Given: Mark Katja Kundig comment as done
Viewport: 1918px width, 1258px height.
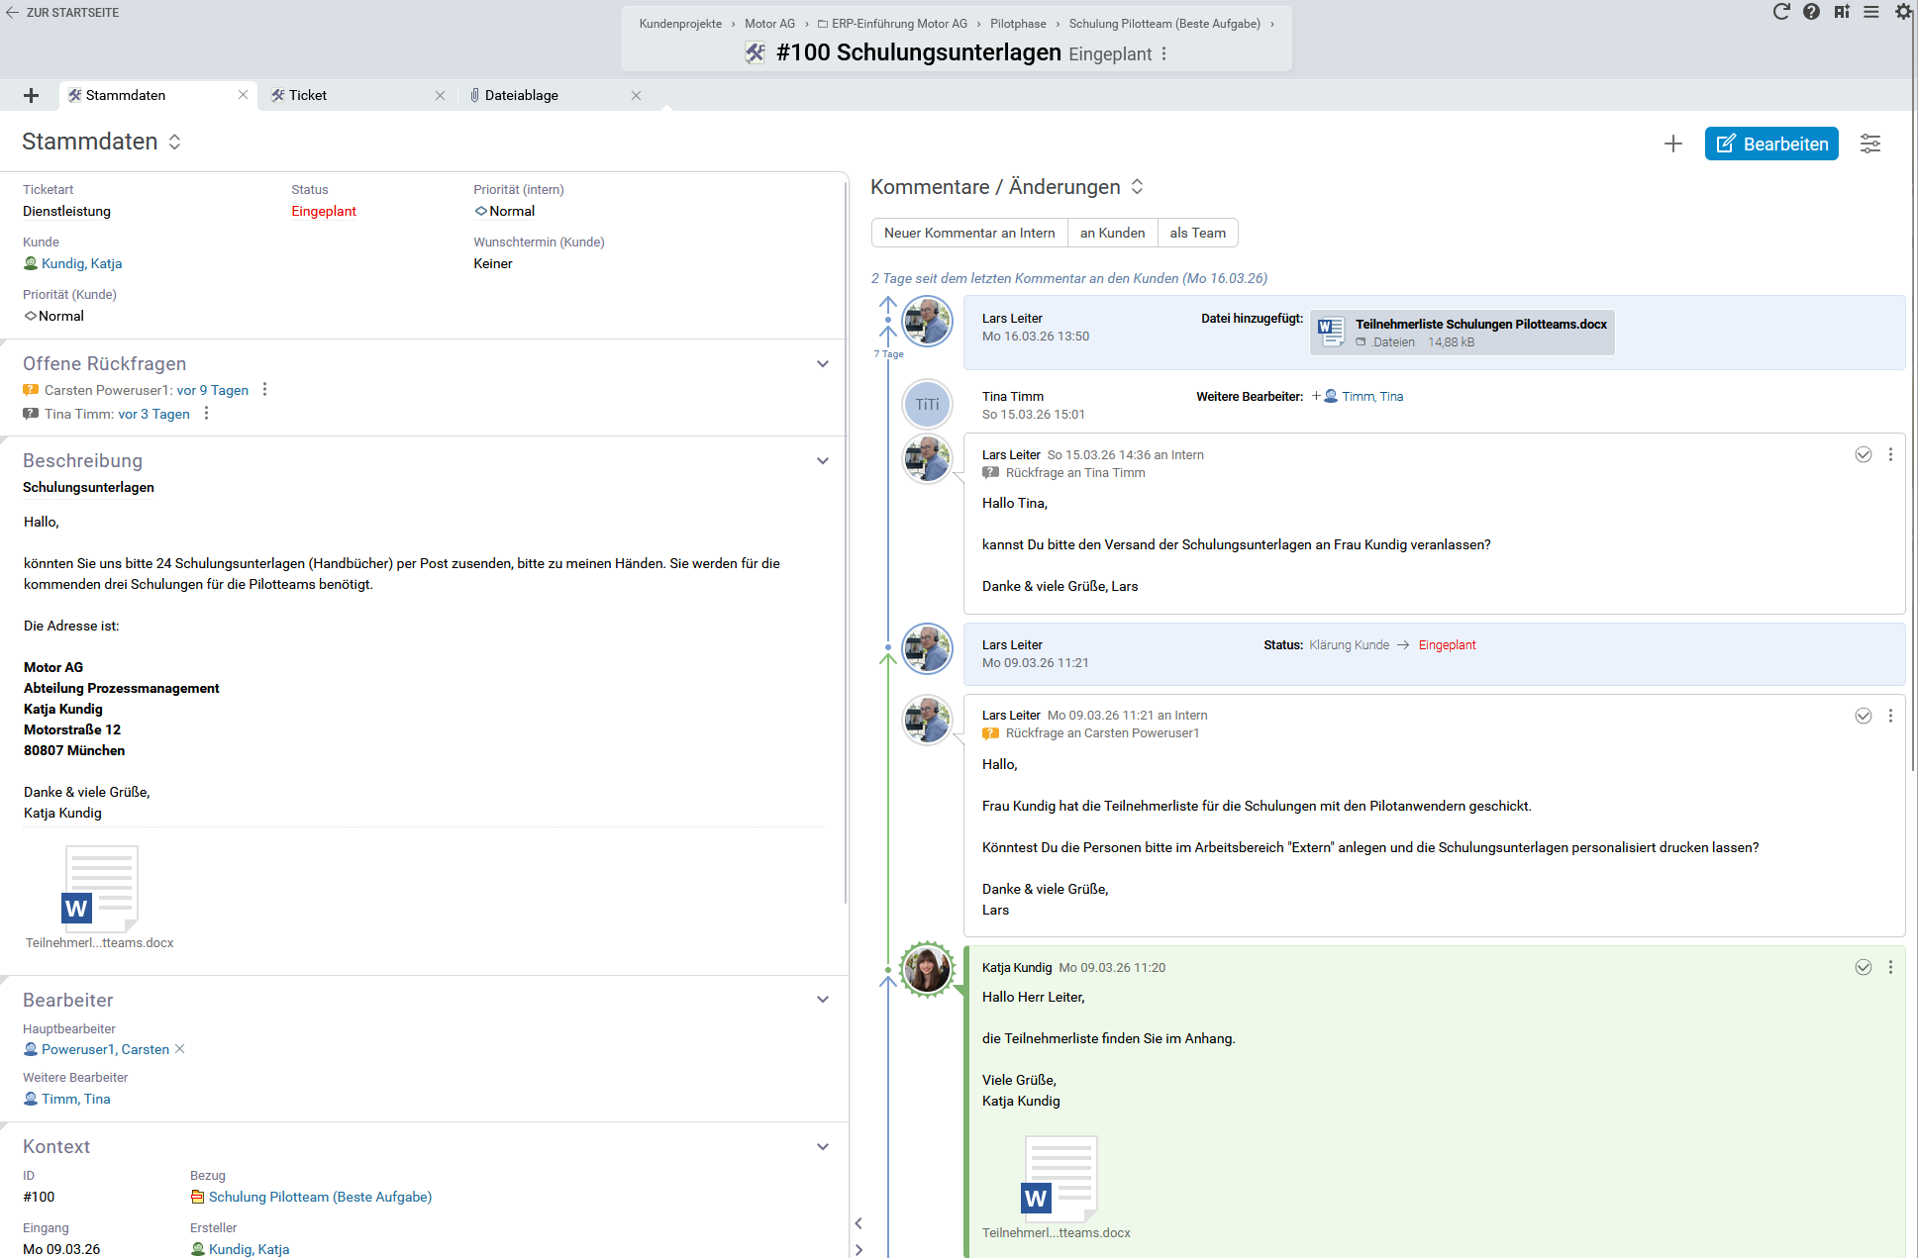Looking at the screenshot, I should [x=1864, y=967].
